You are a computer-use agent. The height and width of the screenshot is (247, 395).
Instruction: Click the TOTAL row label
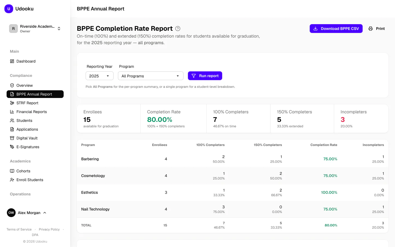pos(86,225)
